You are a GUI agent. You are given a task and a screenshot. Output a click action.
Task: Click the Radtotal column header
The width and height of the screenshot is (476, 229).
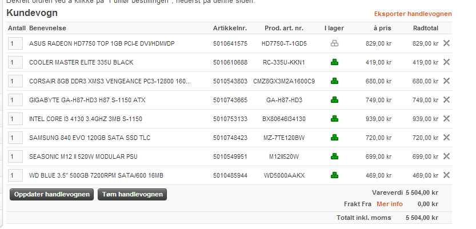coord(426,28)
